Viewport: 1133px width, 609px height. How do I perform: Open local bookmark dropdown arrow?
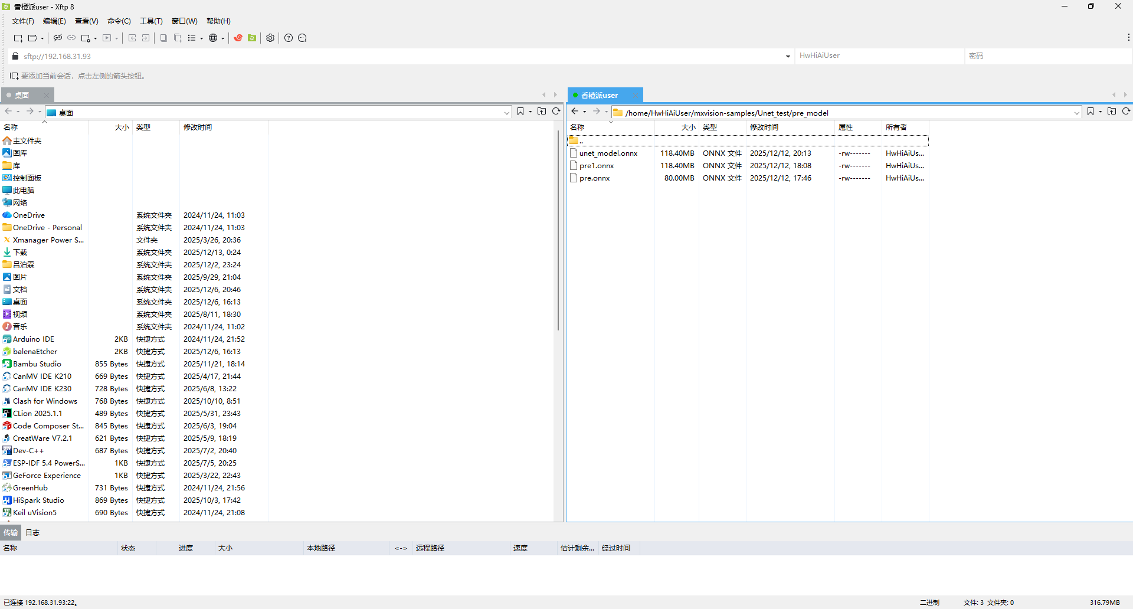(530, 112)
